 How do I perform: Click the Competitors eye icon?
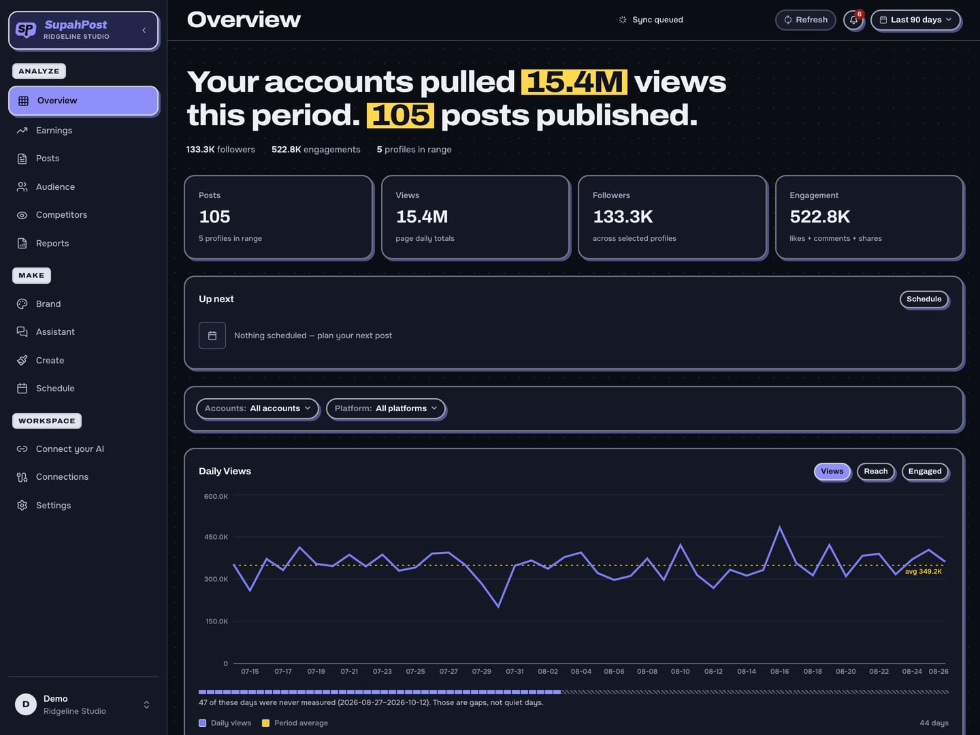point(22,215)
